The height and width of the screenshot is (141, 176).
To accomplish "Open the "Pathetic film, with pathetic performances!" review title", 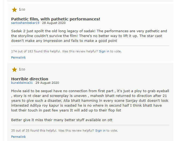I will click(55, 19).
